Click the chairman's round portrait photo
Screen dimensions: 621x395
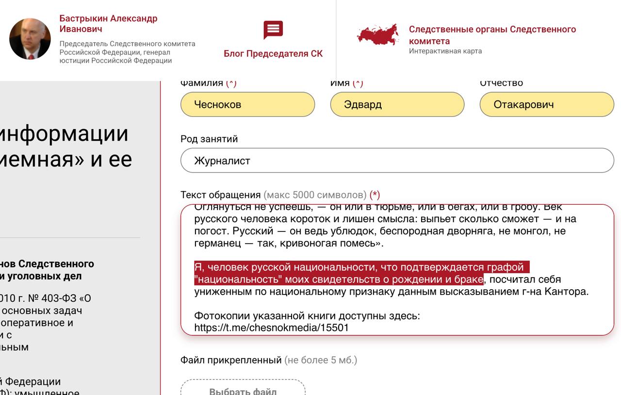point(30,39)
